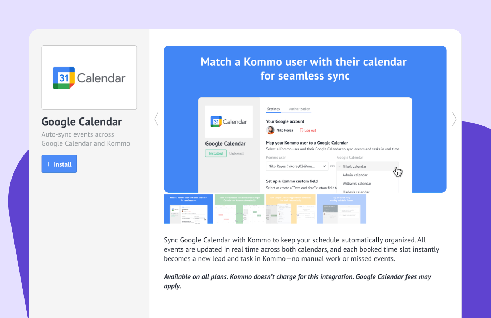Open the green "Keep your schedule consistent" thumbnail

tap(239, 209)
